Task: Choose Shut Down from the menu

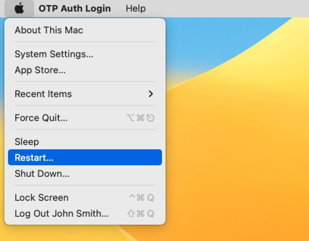Action: point(42,174)
